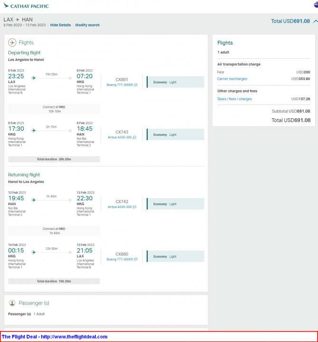
Task: Click 'Passenger (s) 1 Adult' line
Action: pyautogui.click(x=27, y=314)
